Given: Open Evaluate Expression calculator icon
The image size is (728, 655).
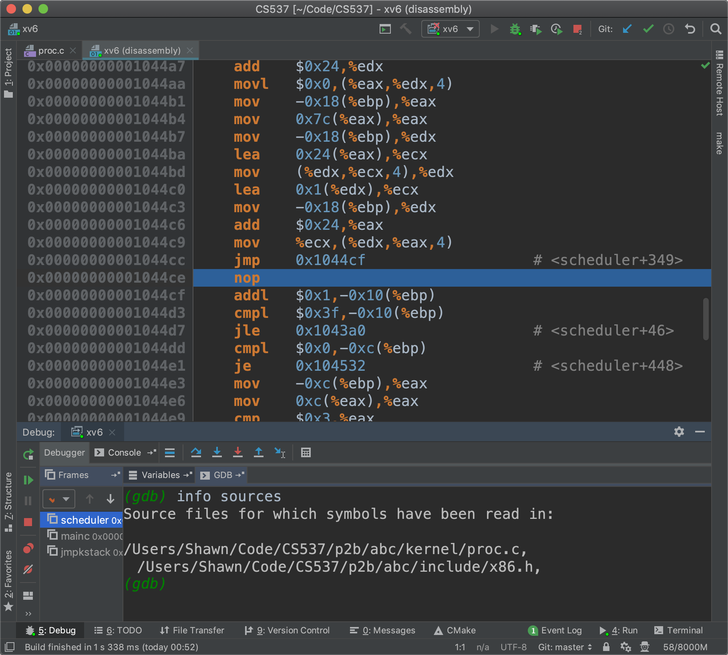Looking at the screenshot, I should (x=306, y=452).
